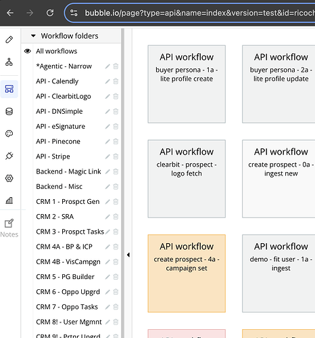Image resolution: width=315 pixels, height=338 pixels.
Task: Select the *Agentic - Narrow folder
Action: tap(64, 66)
